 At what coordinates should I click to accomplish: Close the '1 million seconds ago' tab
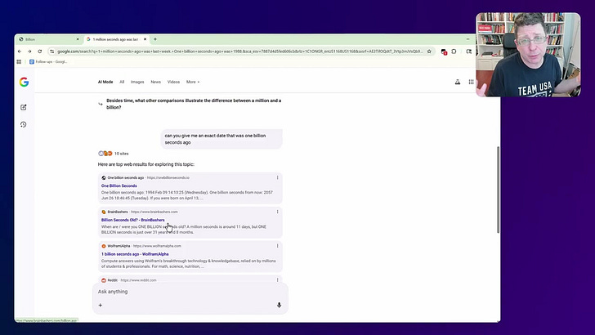145,39
